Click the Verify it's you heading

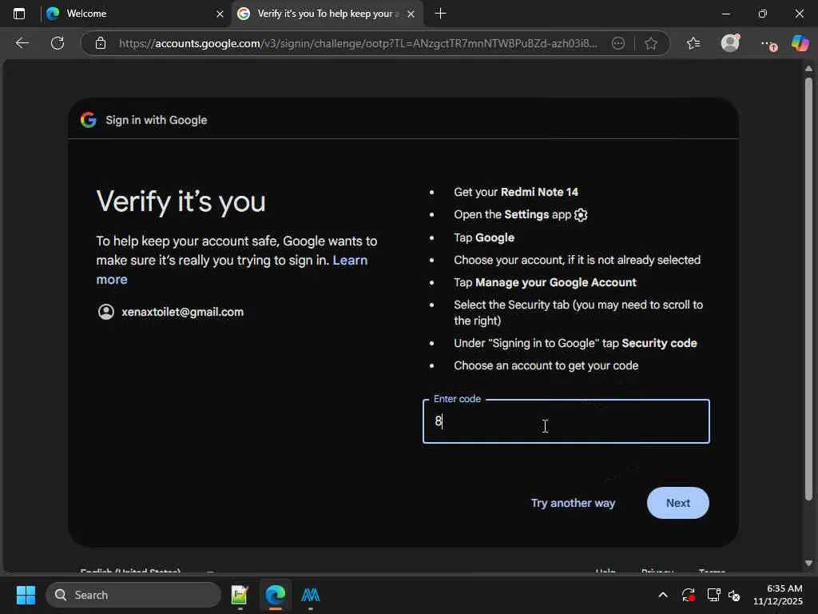point(181,201)
